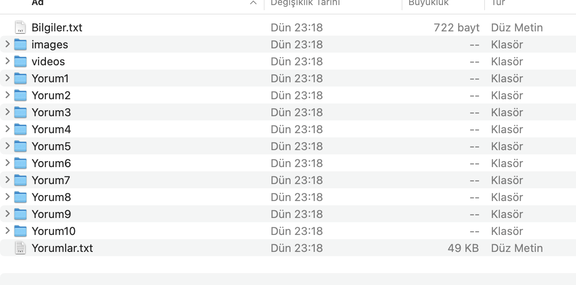Expand the Yorum5 folder chevron
This screenshot has height=285, width=576.
[x=7, y=146]
